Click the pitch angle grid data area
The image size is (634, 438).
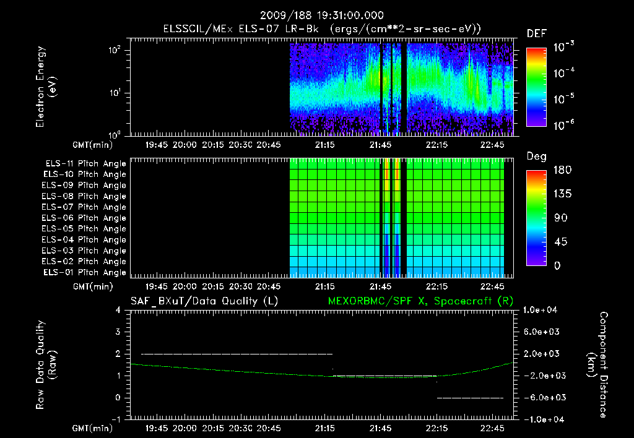click(397, 218)
